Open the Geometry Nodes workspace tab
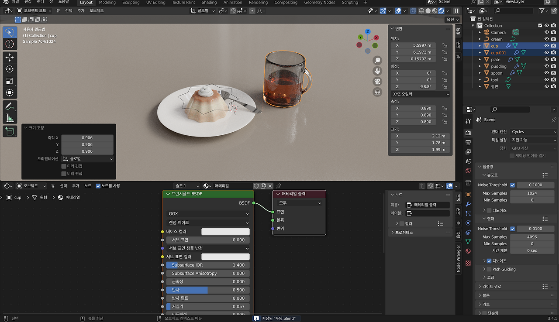The width and height of the screenshot is (559, 322). point(320,3)
